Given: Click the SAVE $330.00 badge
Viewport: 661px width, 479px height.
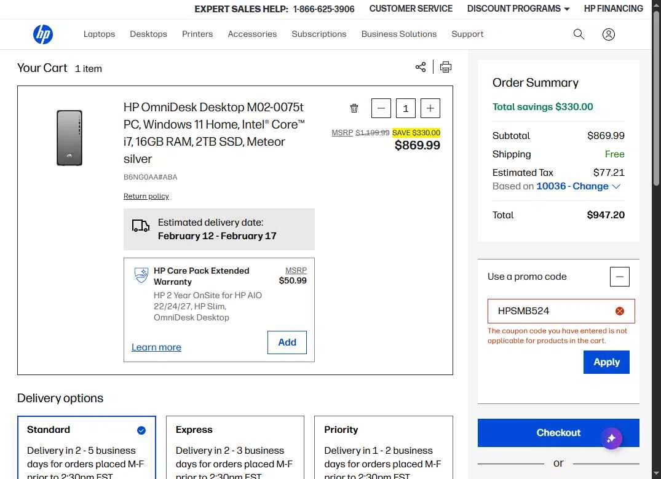Looking at the screenshot, I should click(x=416, y=133).
